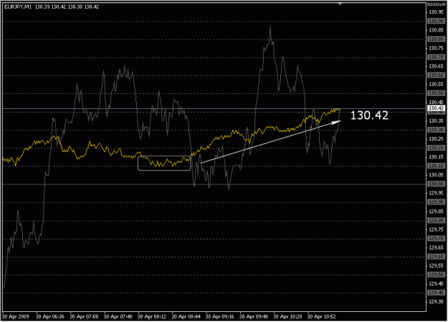448x322 pixels.
Task: Click the 129.85 price axis label
Action: pos(436,212)
